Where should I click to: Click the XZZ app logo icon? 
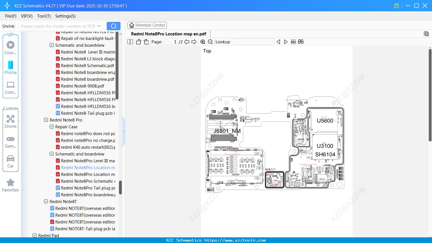[7, 6]
